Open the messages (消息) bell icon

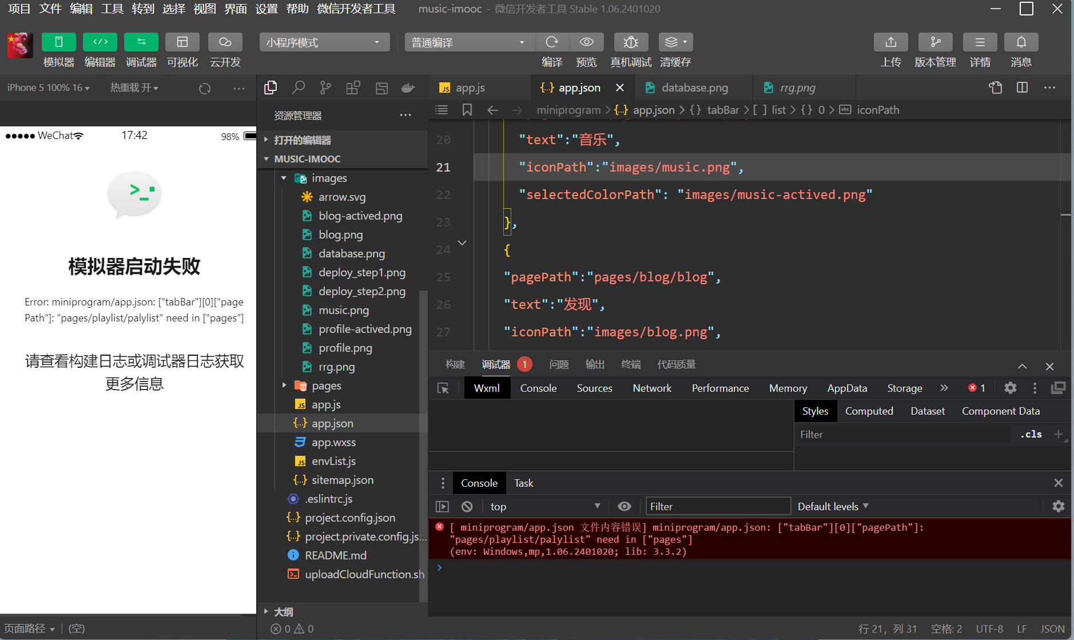coord(1021,42)
